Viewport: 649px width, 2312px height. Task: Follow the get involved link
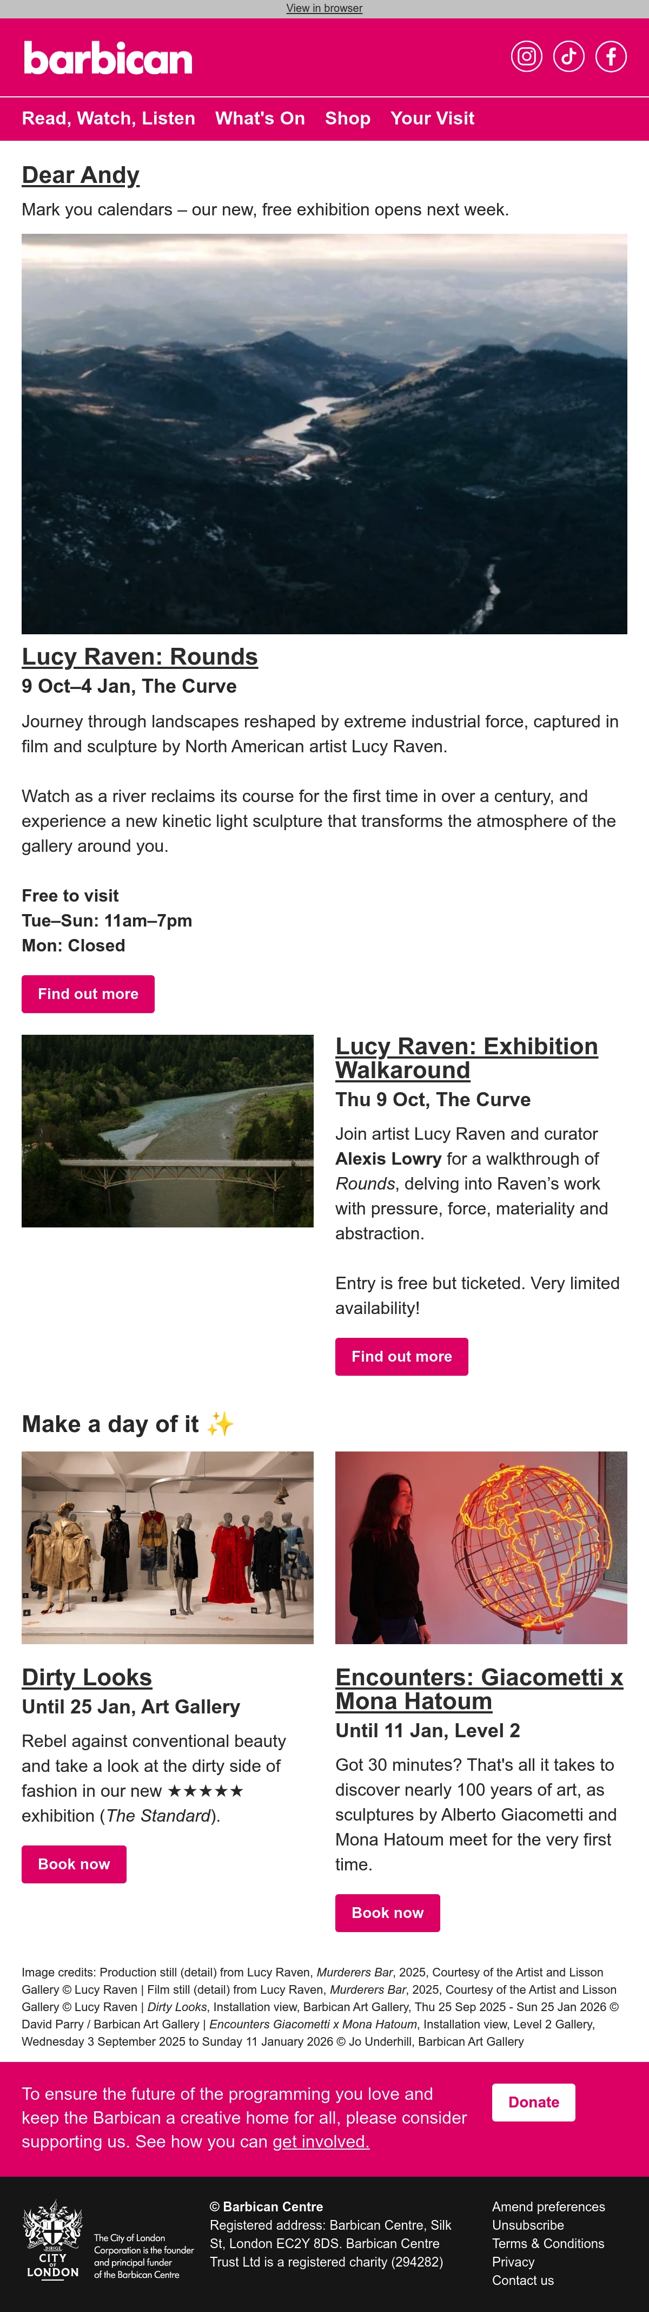(321, 2142)
